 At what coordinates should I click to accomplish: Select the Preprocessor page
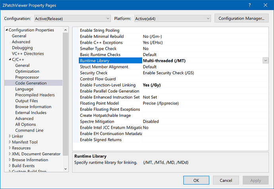[27, 77]
